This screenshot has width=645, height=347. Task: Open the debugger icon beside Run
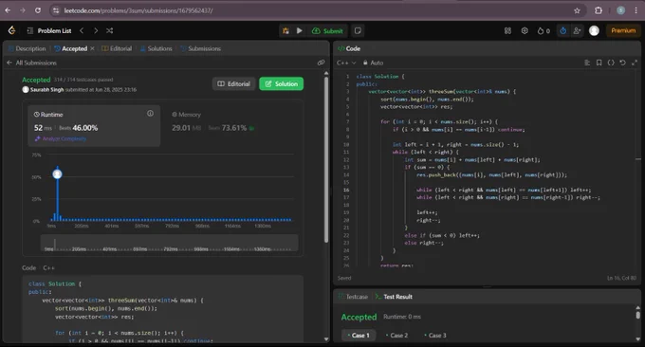(x=286, y=31)
